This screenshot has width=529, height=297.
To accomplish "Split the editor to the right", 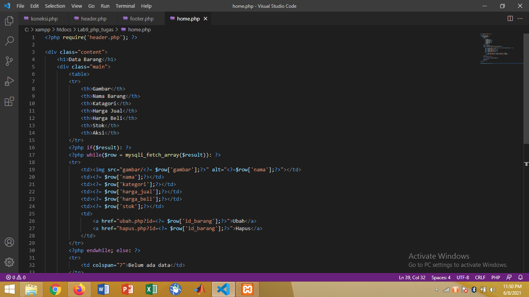I will coord(510,19).
